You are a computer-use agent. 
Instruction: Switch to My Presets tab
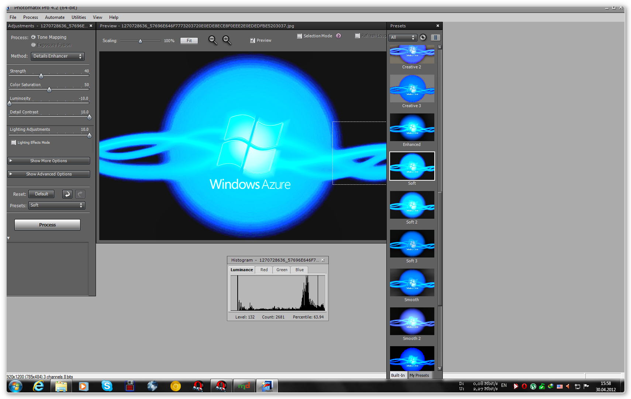click(x=419, y=375)
